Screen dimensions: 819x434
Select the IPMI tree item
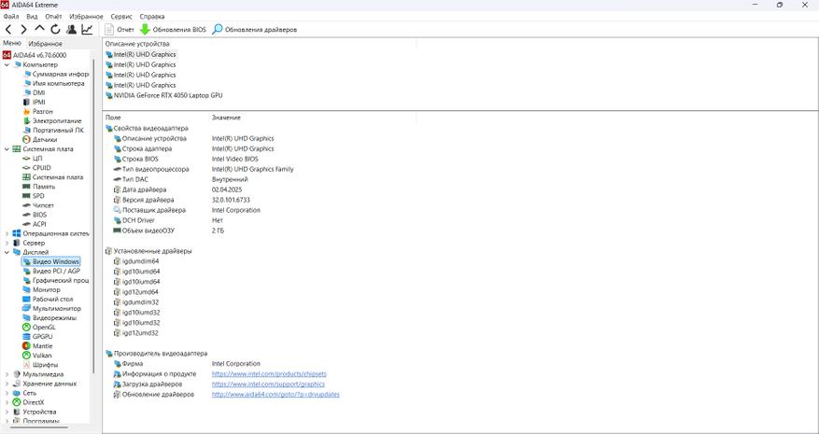(34, 103)
